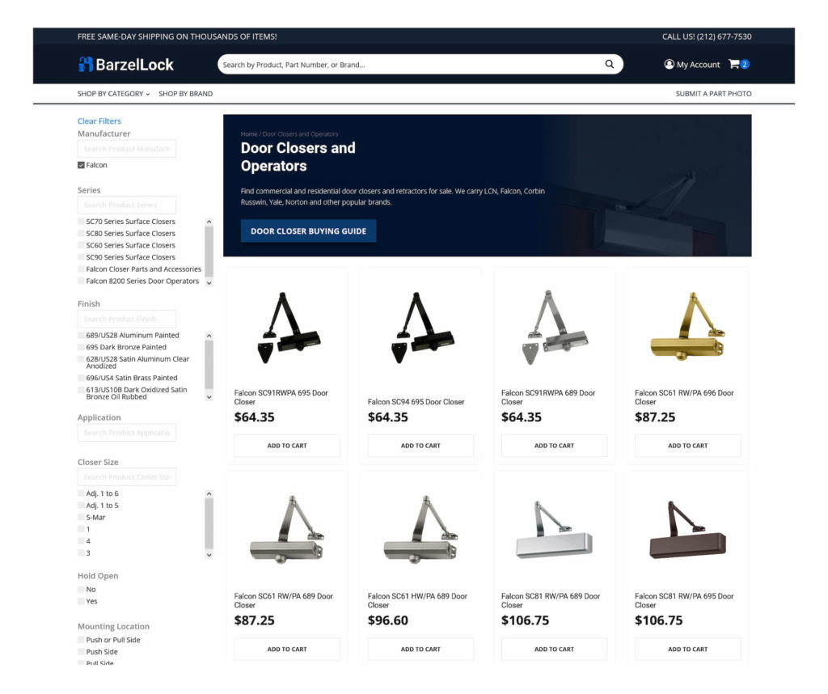Uncheck the Falcon manufacturer checkbox
Image resolution: width=828 pixels, height=694 pixels.
pos(81,165)
